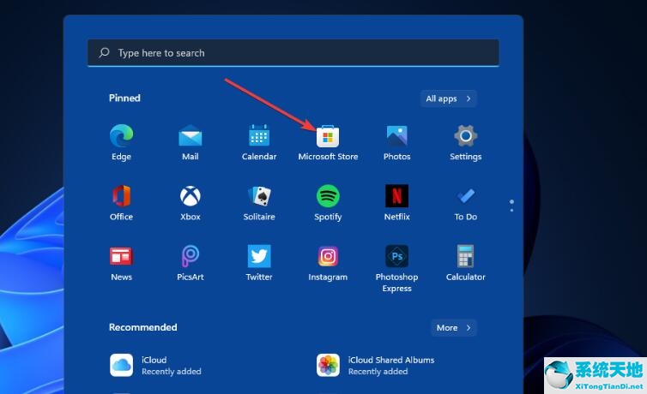The image size is (647, 394).
Task: Open the Edge browser pinned app
Action: 121,143
